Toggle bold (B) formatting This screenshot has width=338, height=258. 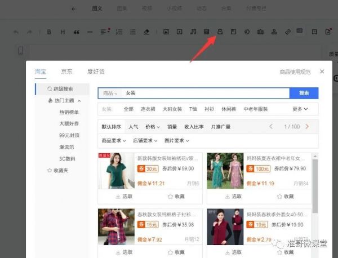coord(49,32)
